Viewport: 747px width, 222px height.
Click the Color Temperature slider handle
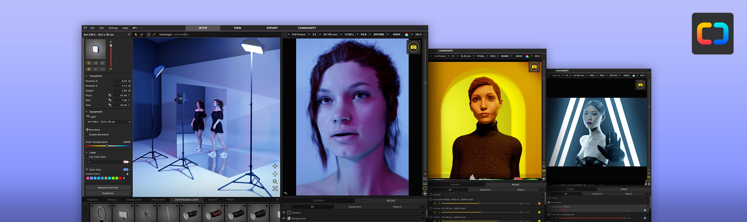(107, 146)
